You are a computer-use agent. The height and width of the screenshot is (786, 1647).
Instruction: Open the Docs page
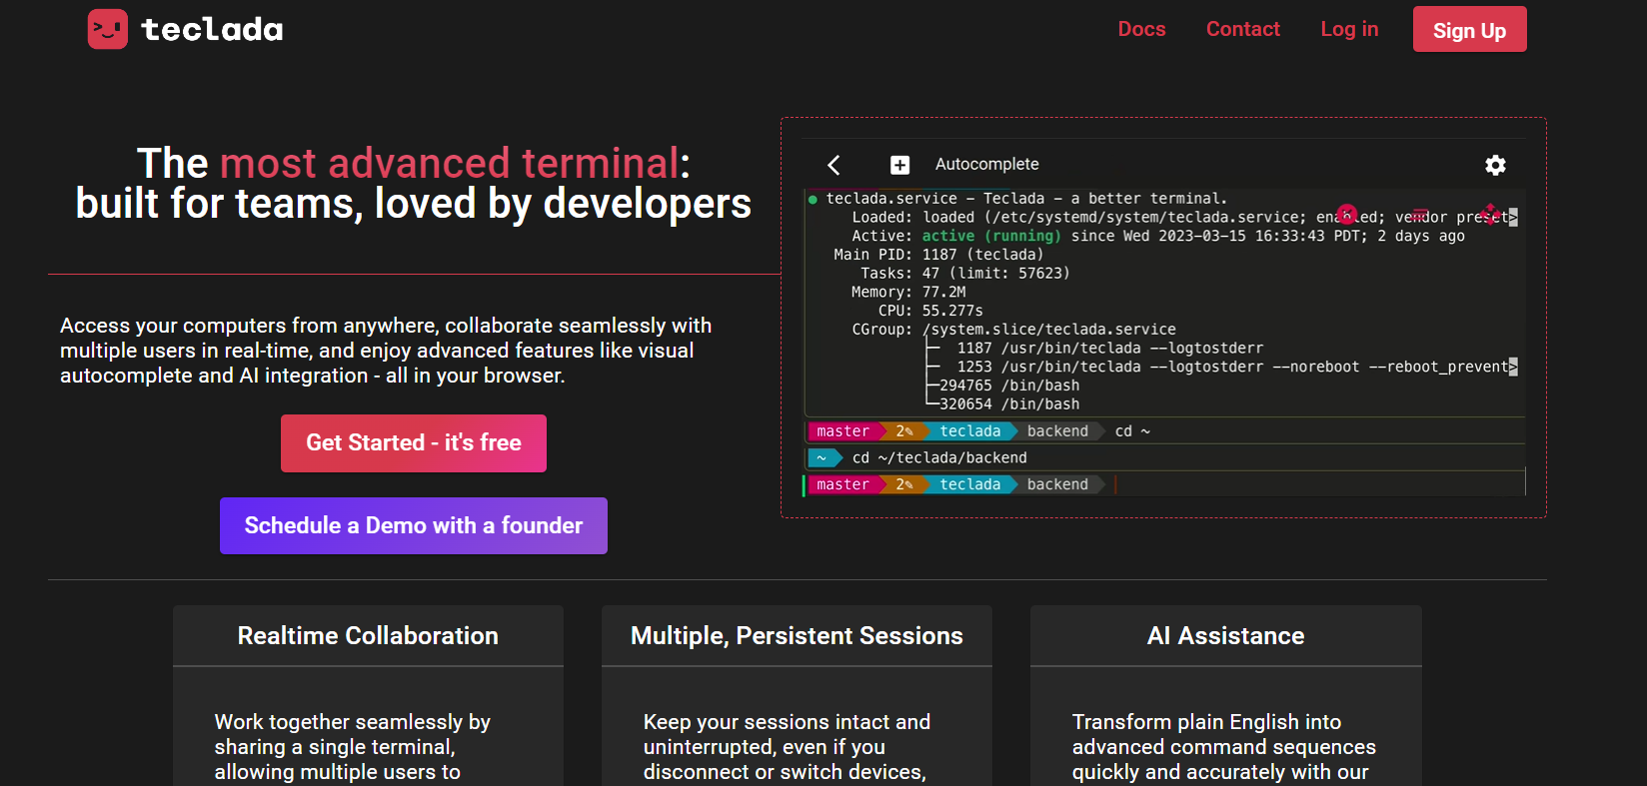(x=1141, y=29)
